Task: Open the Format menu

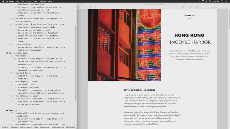Action: pos(29,1)
